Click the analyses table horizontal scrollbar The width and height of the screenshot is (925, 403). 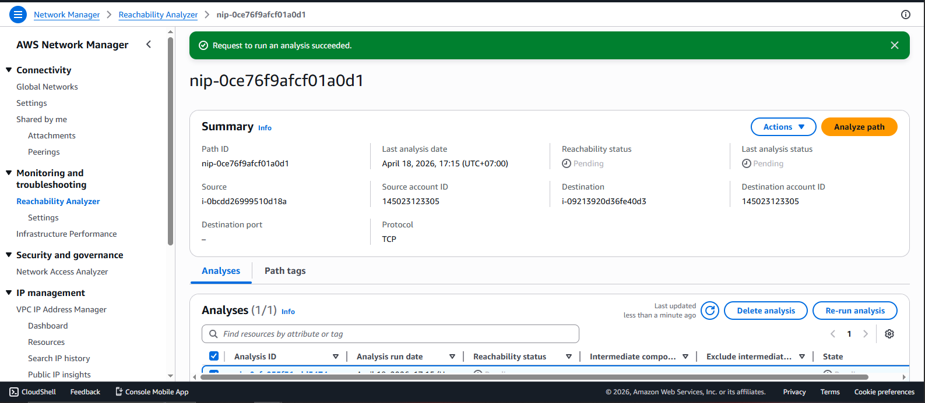(x=534, y=377)
